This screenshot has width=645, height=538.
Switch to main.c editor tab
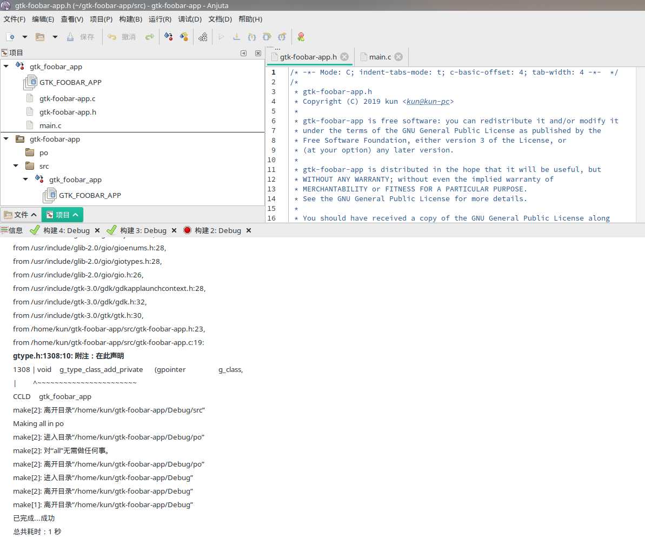click(380, 57)
